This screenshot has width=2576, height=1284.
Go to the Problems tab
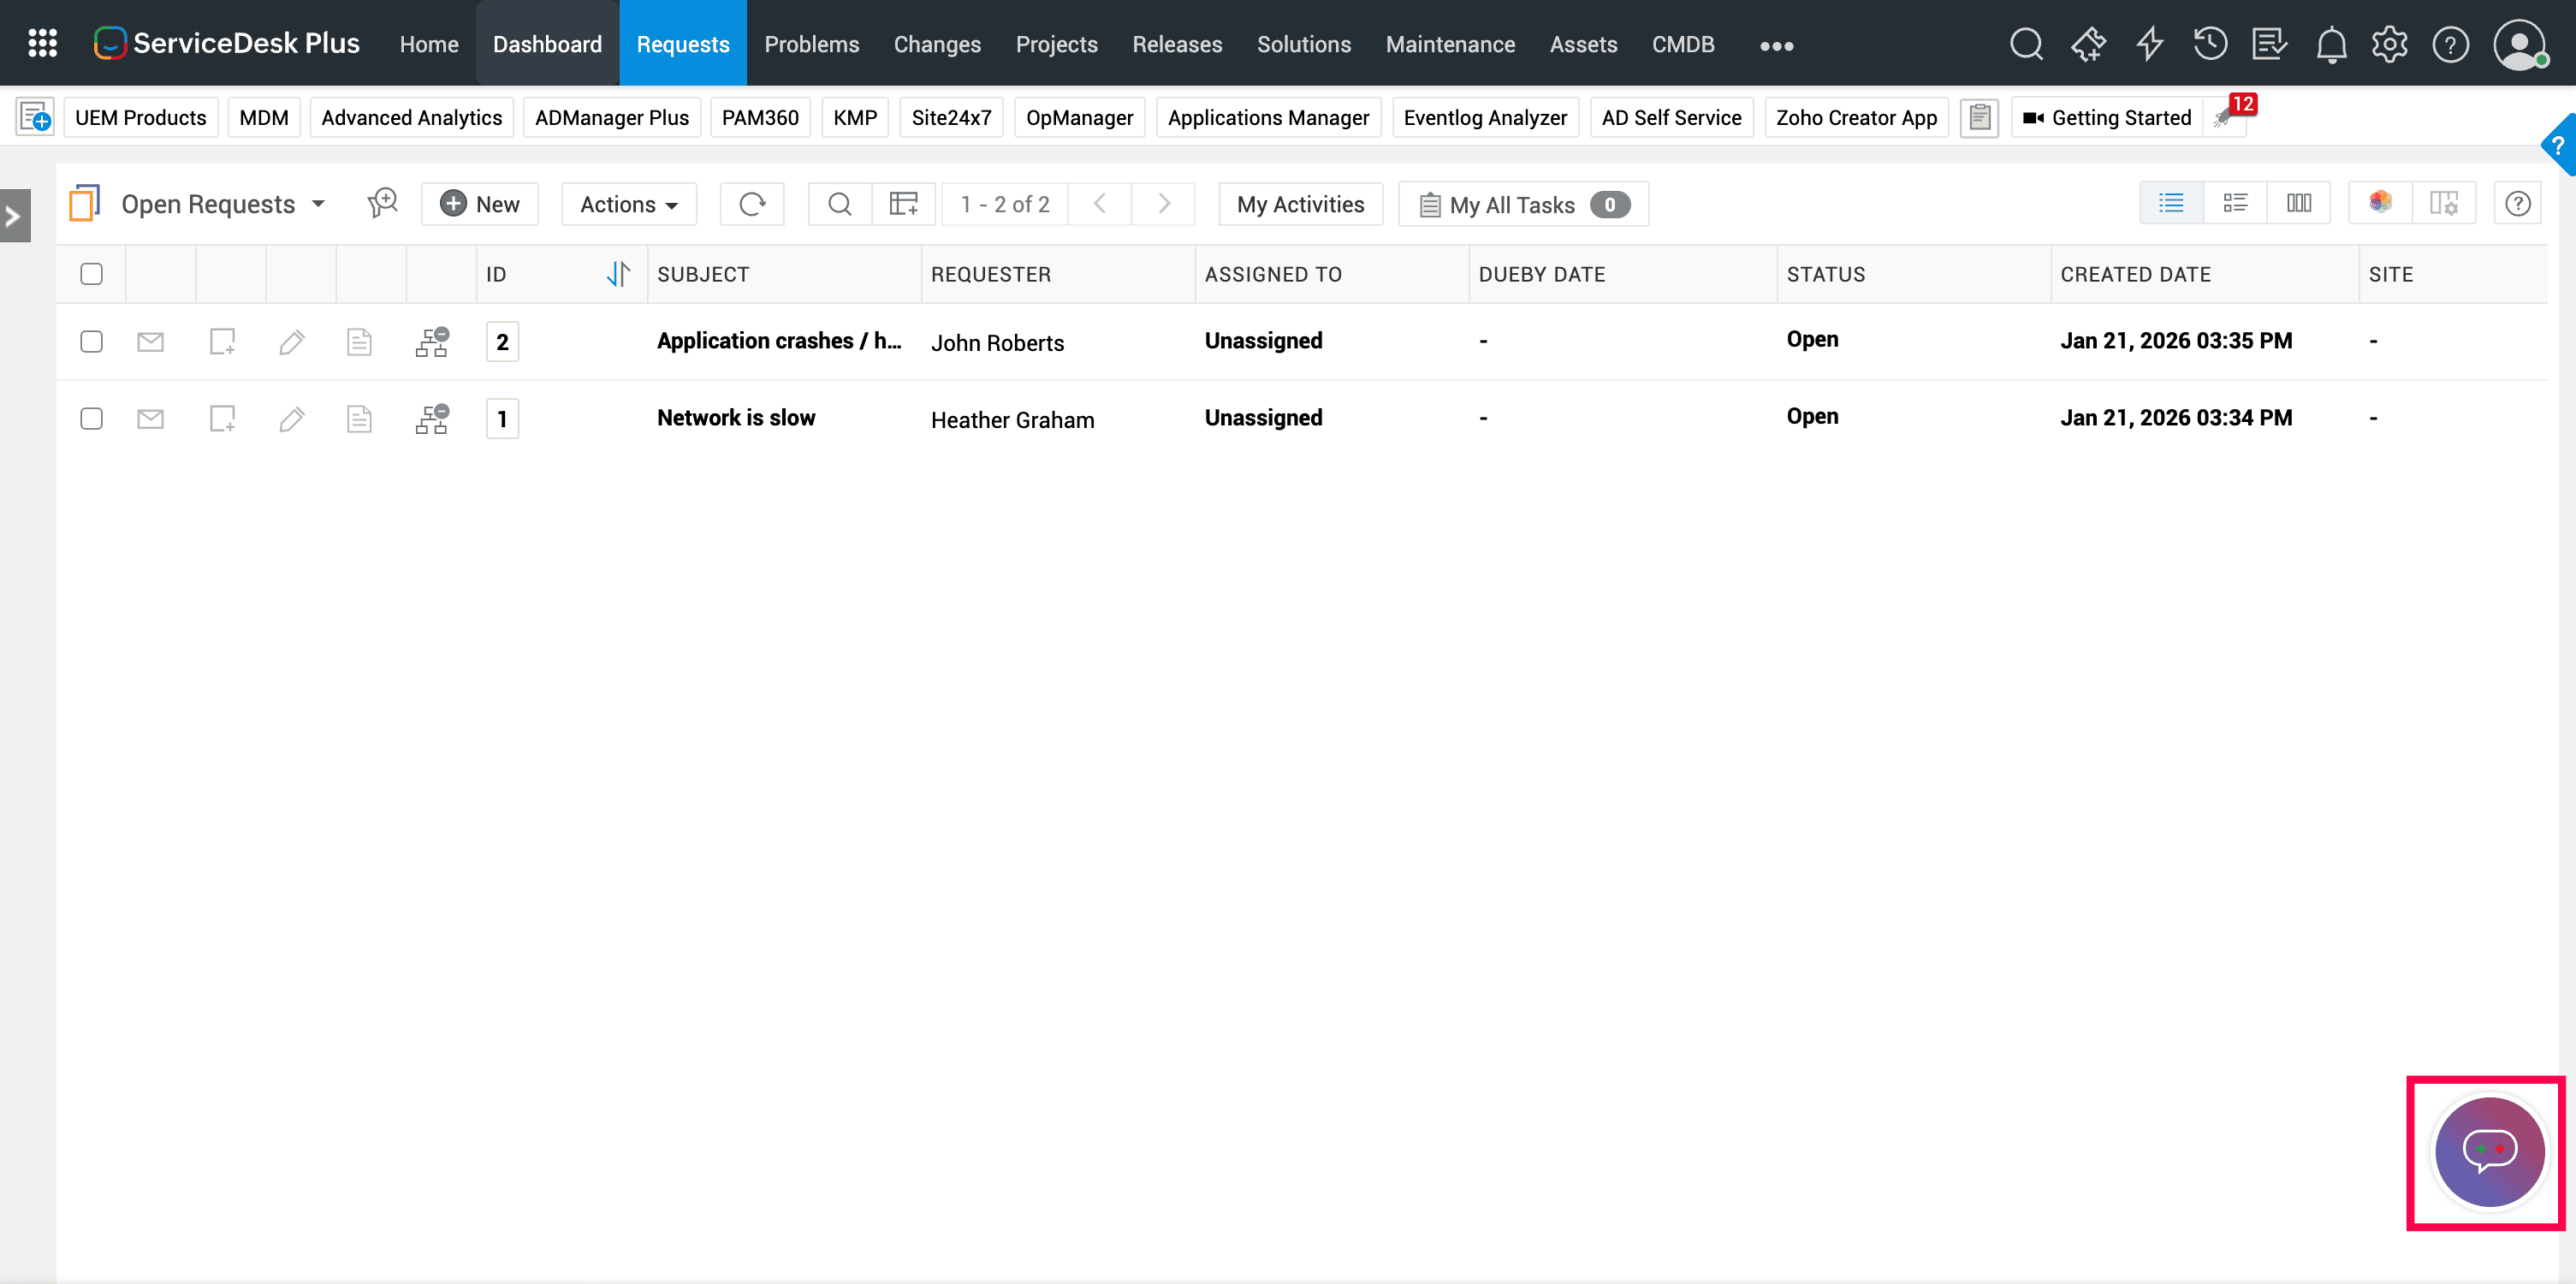(811, 45)
